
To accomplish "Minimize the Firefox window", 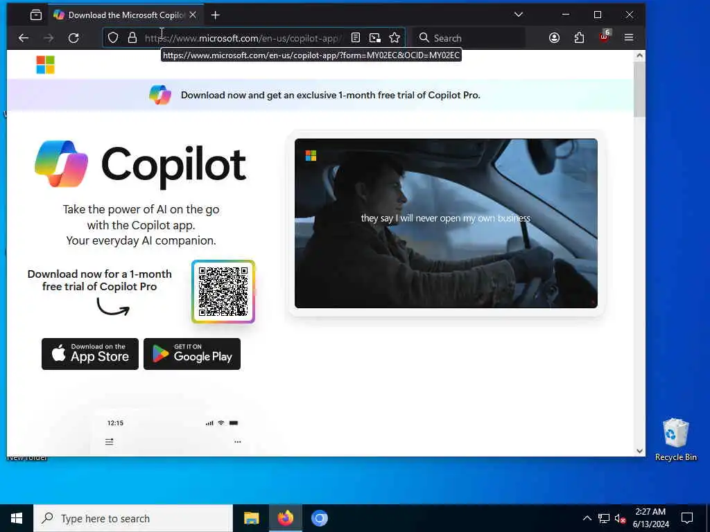I will pos(566,15).
